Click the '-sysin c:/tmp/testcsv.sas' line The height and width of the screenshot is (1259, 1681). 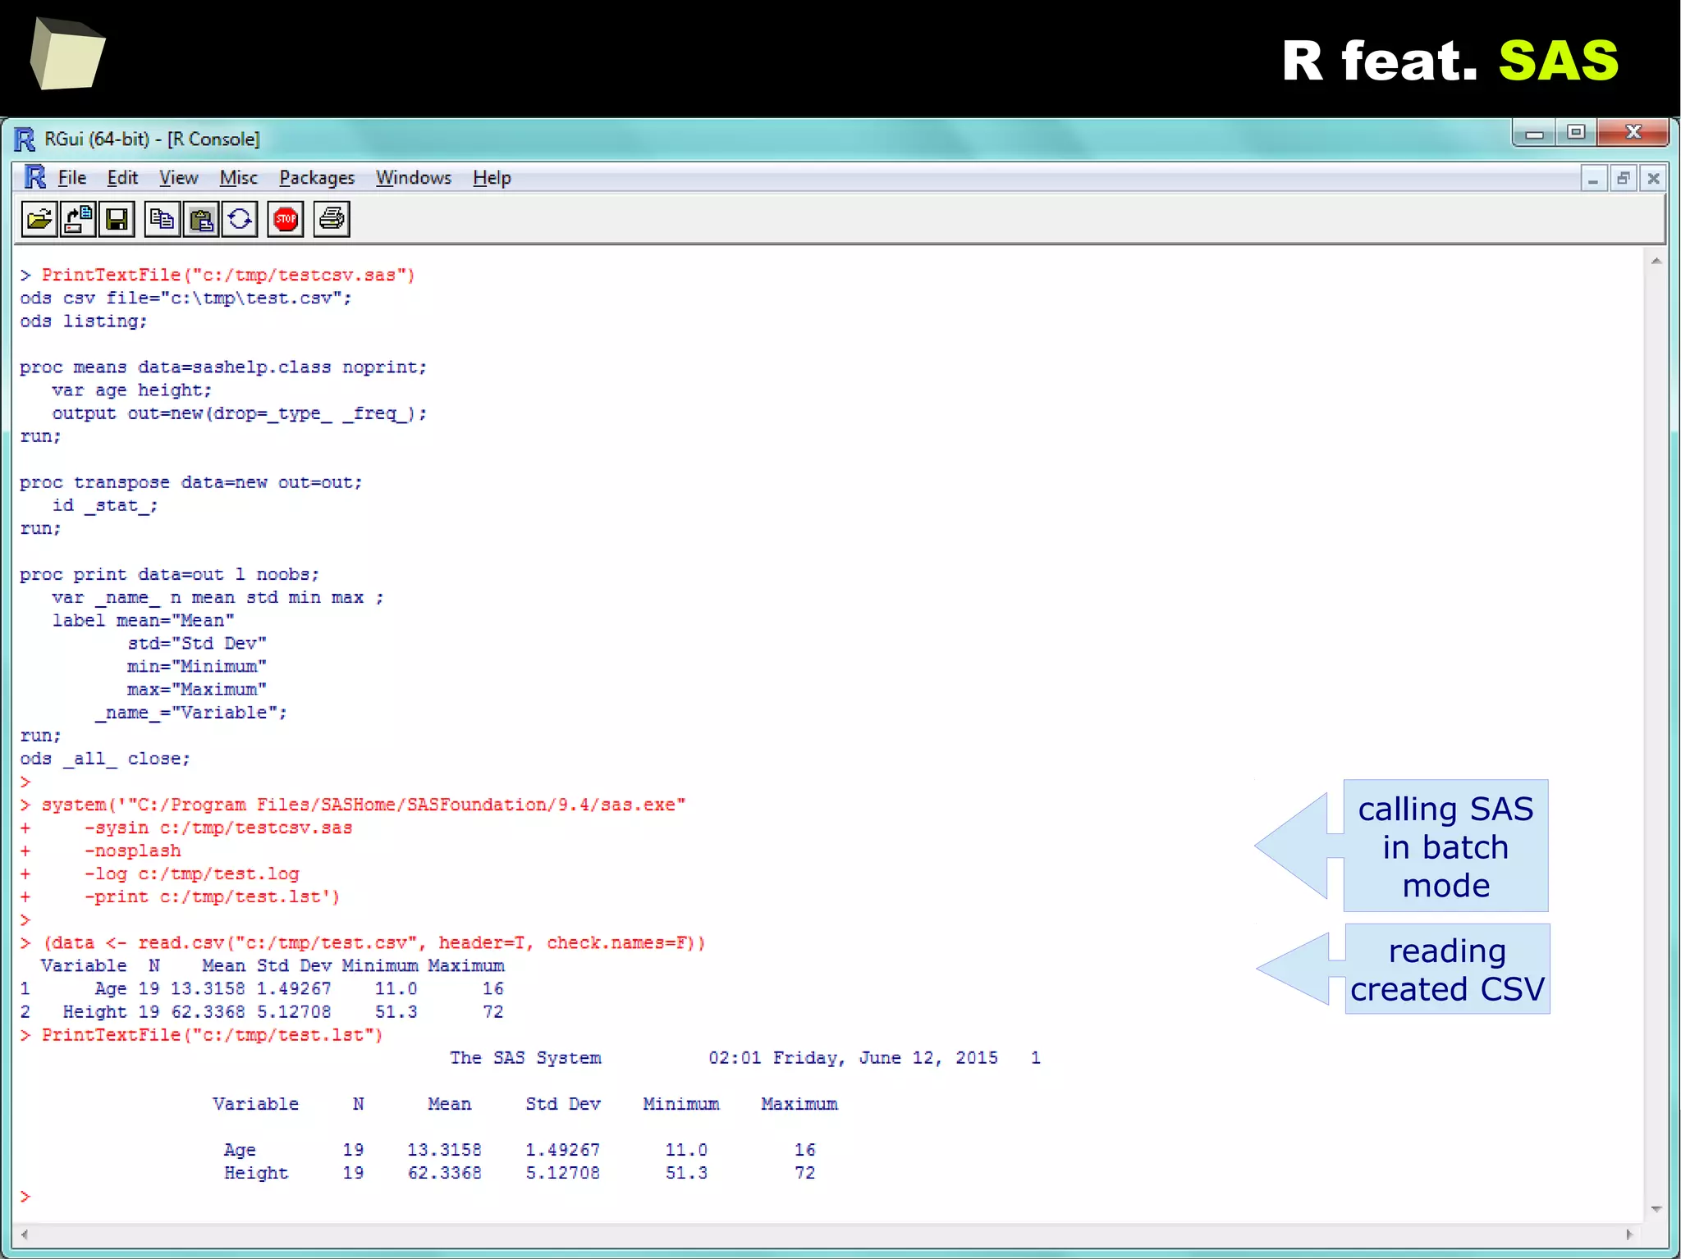coord(218,828)
